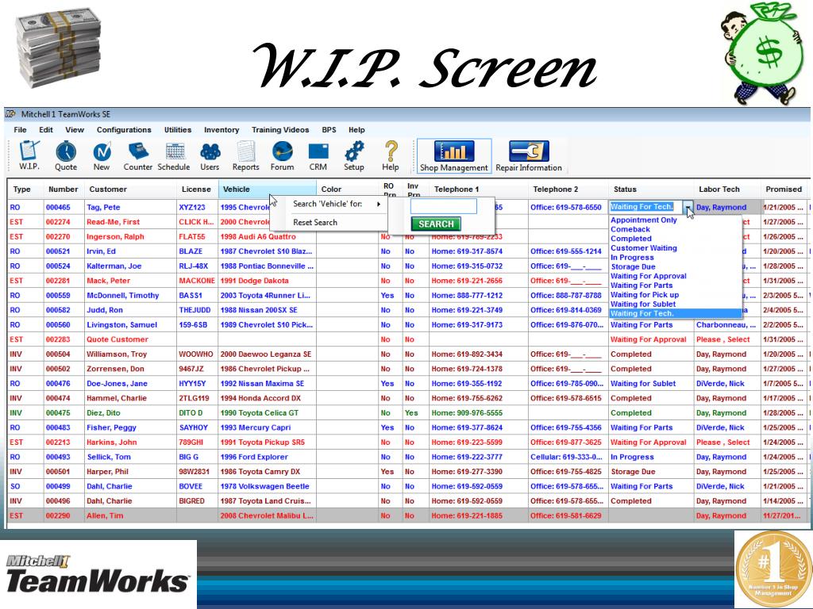Select 'Storage Due' in status dropdown list
Image resolution: width=813 pixels, height=609 pixels.
tap(633, 266)
